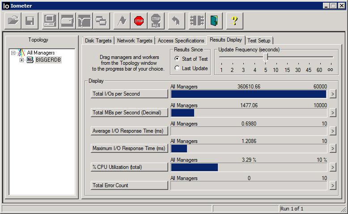Click the Iometer title bar logo
This screenshot has height=214, width=348.
pos(6,6)
